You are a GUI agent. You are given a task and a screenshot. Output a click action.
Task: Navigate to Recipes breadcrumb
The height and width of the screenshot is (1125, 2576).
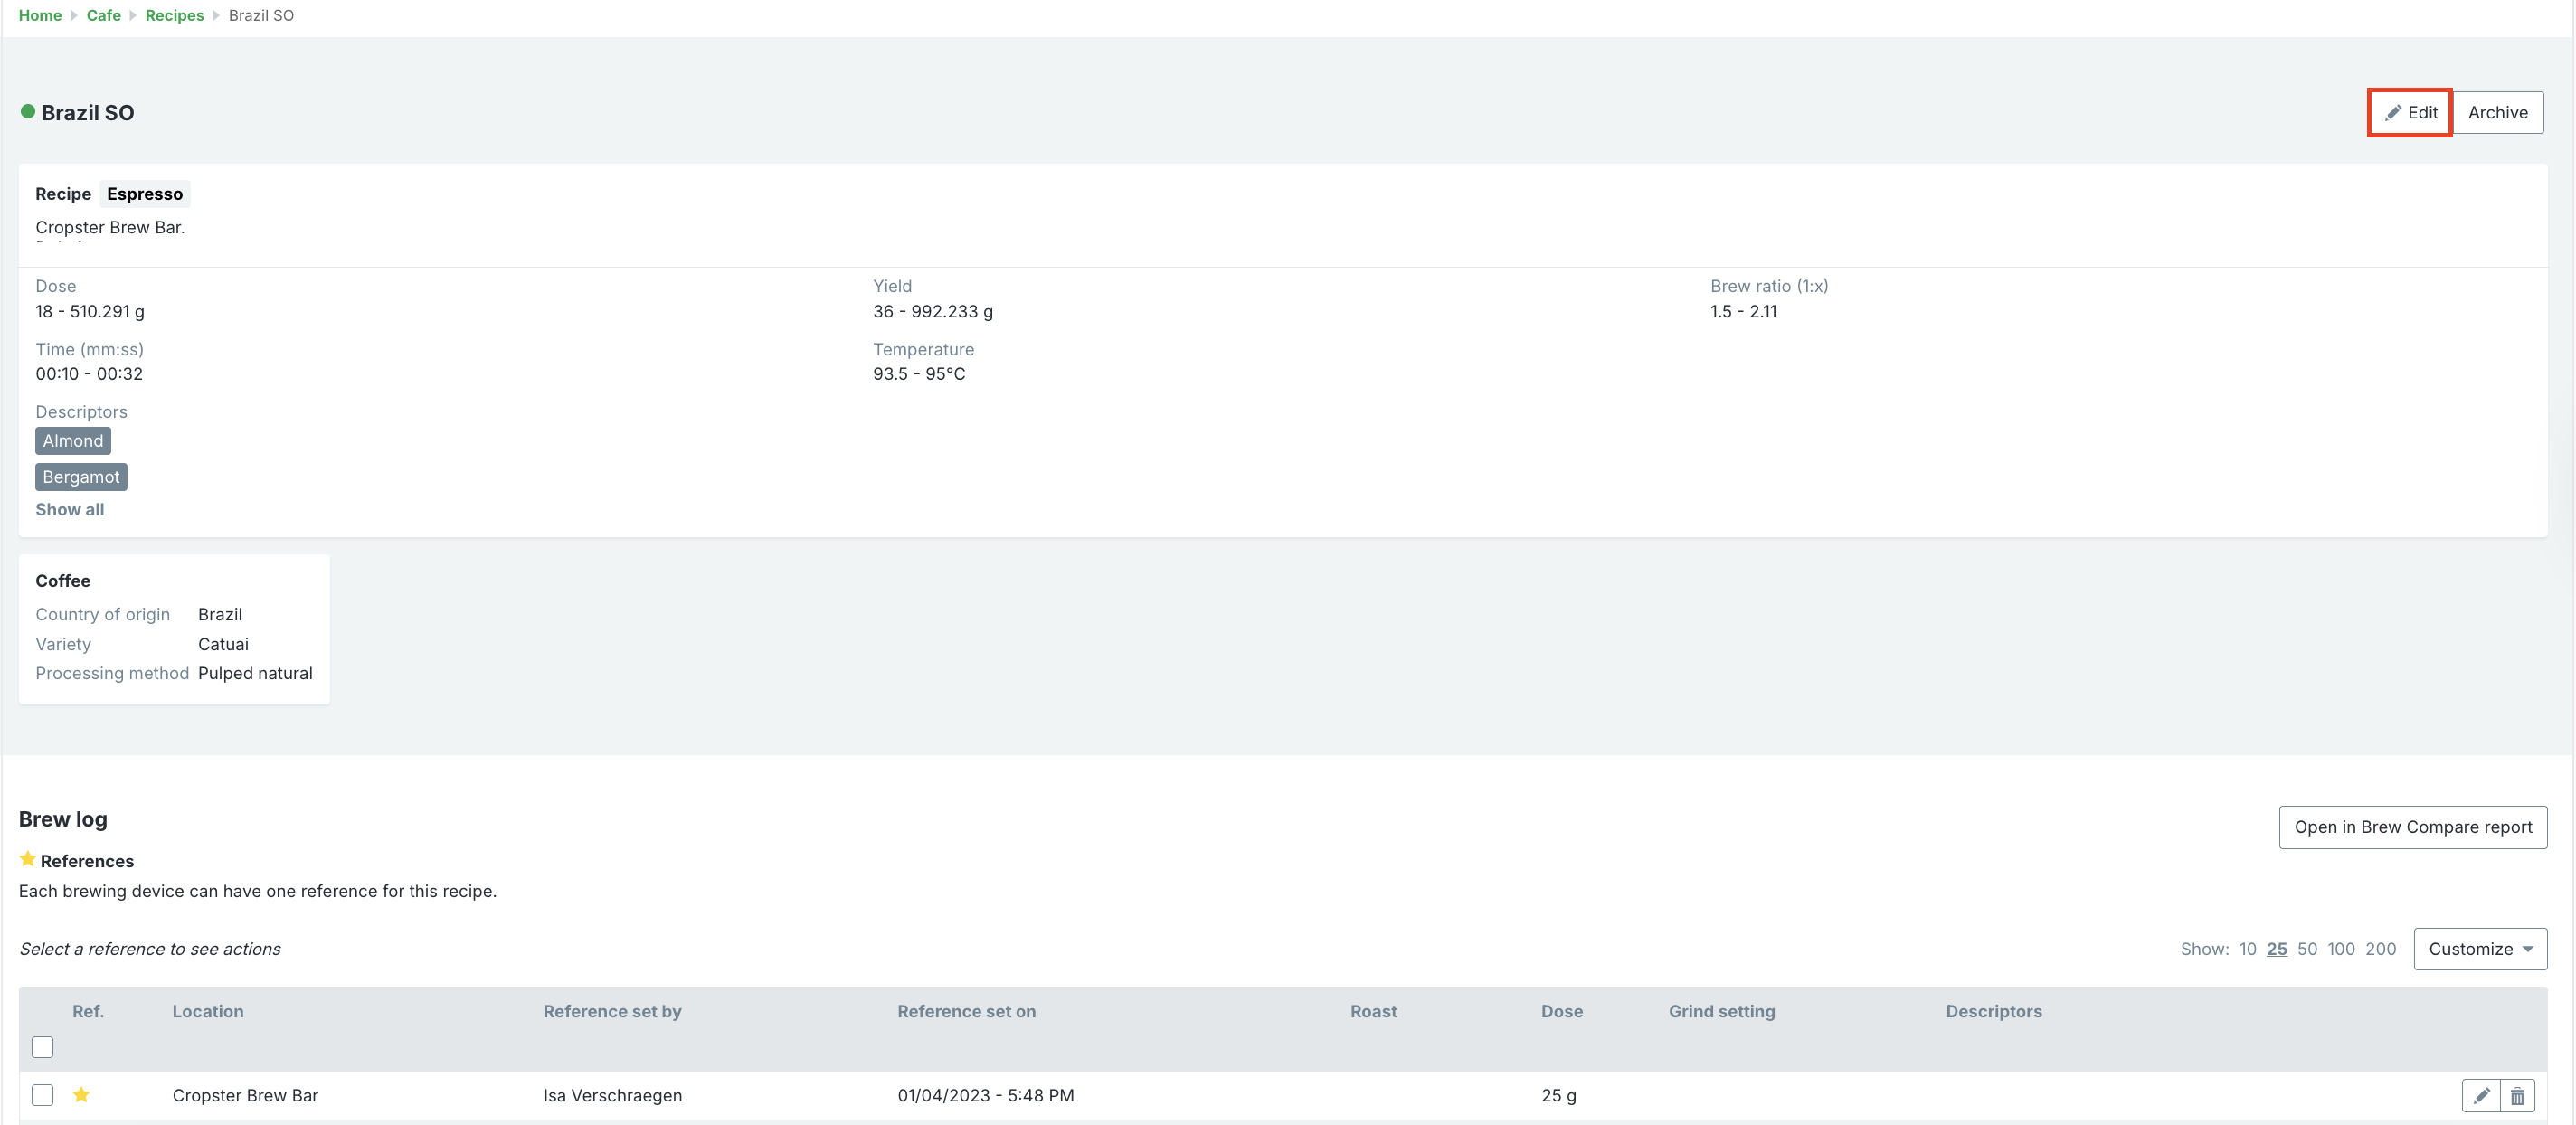point(174,15)
